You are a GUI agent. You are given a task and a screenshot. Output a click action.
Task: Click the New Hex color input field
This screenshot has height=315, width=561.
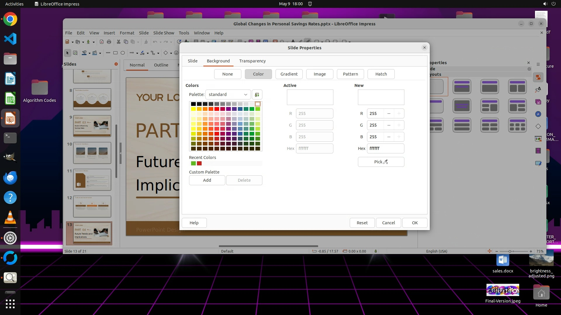tap(385, 148)
